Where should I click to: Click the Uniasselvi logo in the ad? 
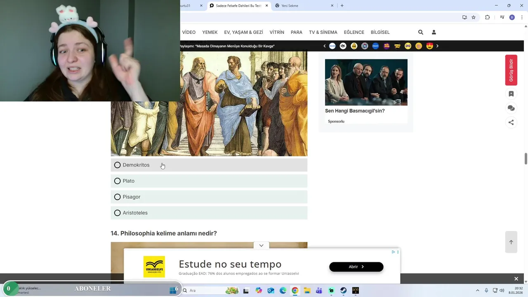(x=154, y=266)
